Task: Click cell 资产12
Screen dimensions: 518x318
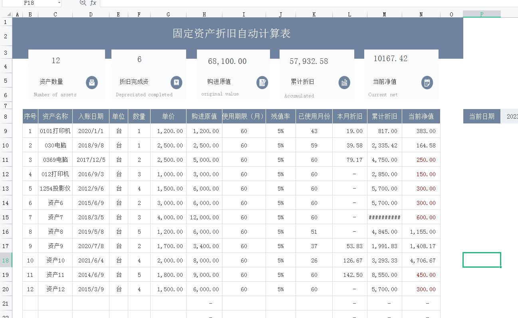Action: coord(55,289)
